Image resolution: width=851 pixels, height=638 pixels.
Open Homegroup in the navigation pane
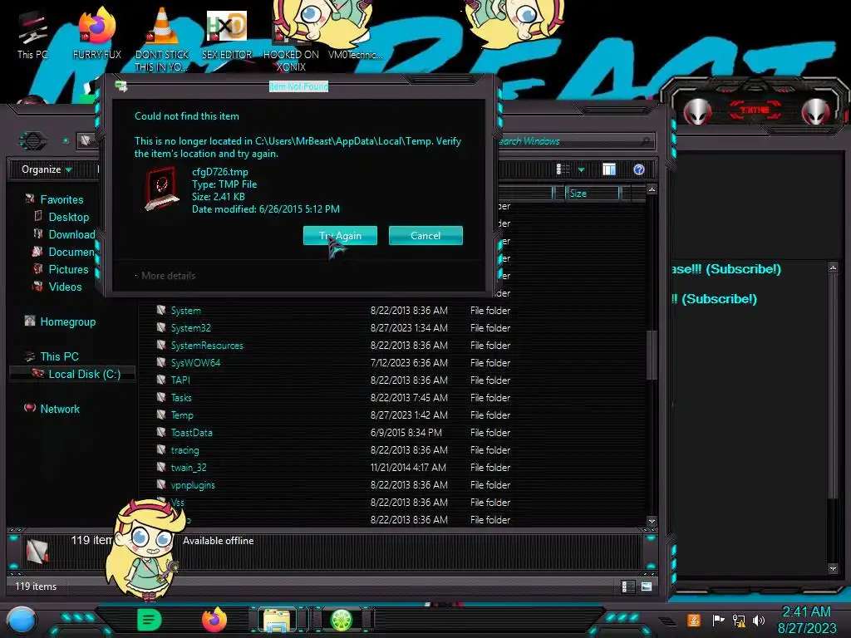tap(68, 321)
